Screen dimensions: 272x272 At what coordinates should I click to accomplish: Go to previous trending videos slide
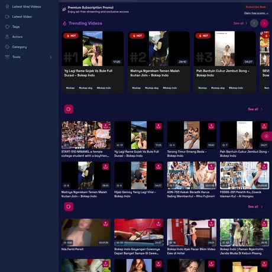(254, 23)
